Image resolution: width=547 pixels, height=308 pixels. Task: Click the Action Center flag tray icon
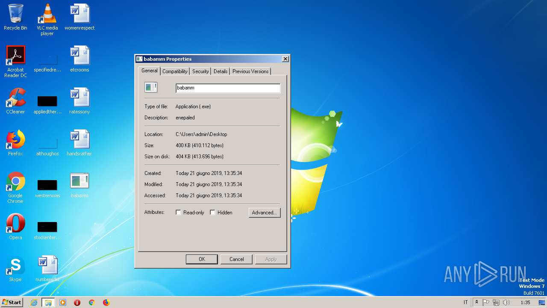(x=486, y=302)
